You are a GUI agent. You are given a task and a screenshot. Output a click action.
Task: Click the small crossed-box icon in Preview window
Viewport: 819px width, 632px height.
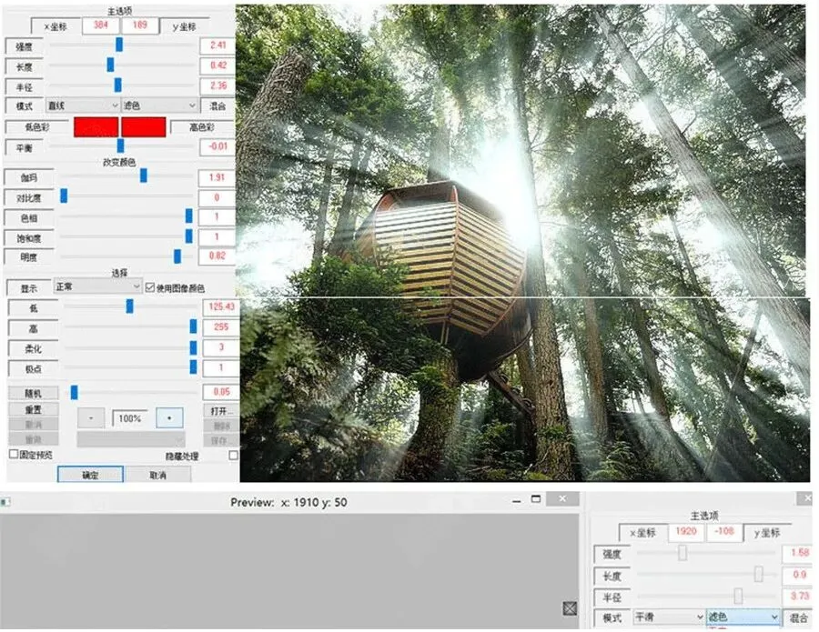point(570,608)
